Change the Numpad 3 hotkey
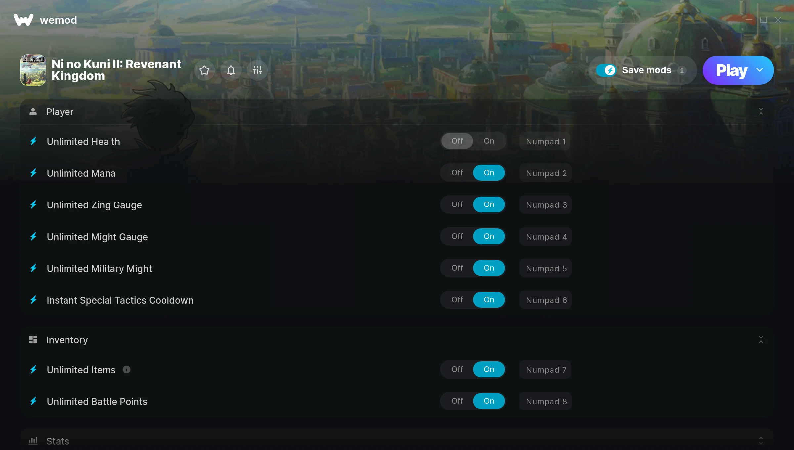 pos(546,205)
